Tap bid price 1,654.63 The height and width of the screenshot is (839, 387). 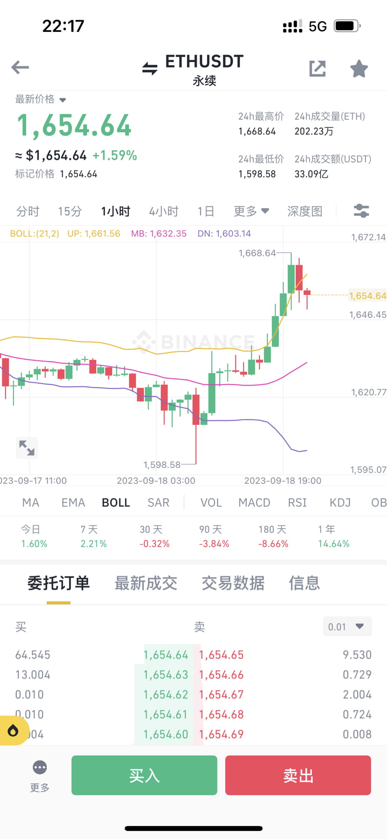[166, 675]
